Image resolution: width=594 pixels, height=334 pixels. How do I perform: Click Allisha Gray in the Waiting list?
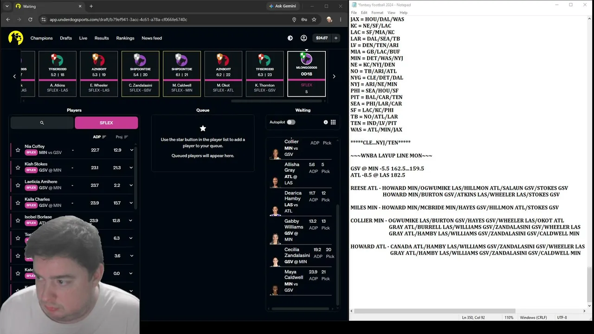[300, 174]
